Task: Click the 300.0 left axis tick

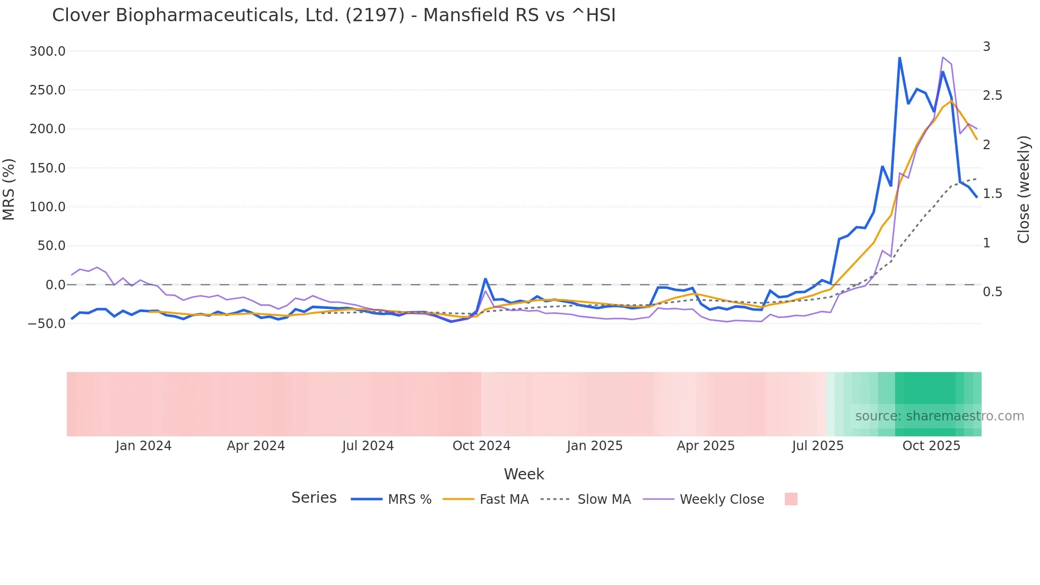Action: (x=47, y=51)
